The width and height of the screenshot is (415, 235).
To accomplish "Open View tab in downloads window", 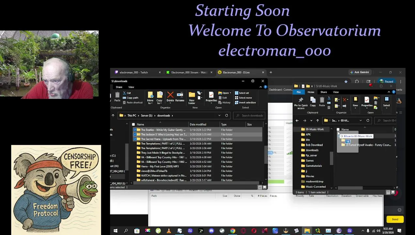I will point(131,87).
